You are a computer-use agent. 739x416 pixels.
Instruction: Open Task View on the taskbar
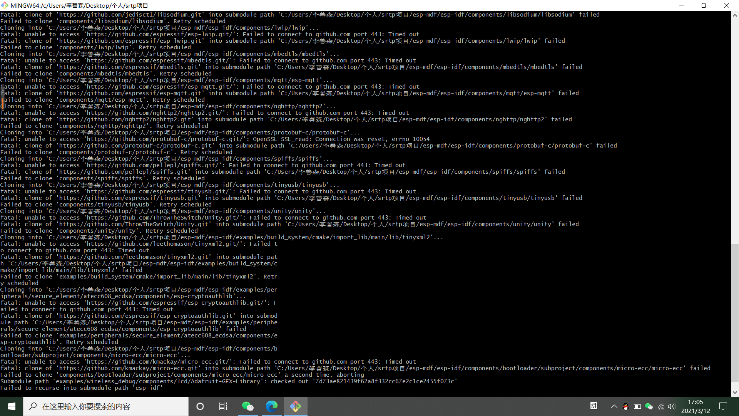(x=223, y=406)
